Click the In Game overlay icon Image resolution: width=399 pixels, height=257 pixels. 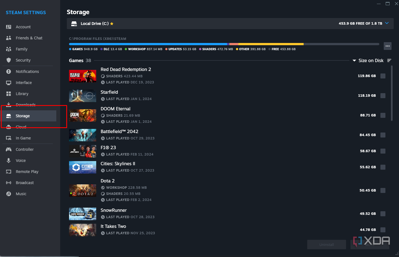point(9,138)
